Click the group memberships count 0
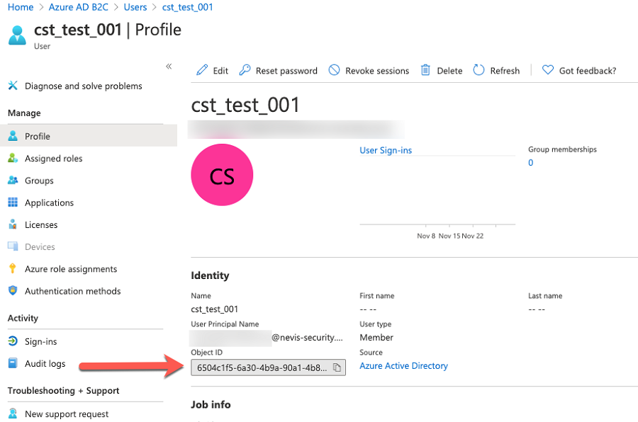The image size is (638, 422). pyautogui.click(x=530, y=162)
